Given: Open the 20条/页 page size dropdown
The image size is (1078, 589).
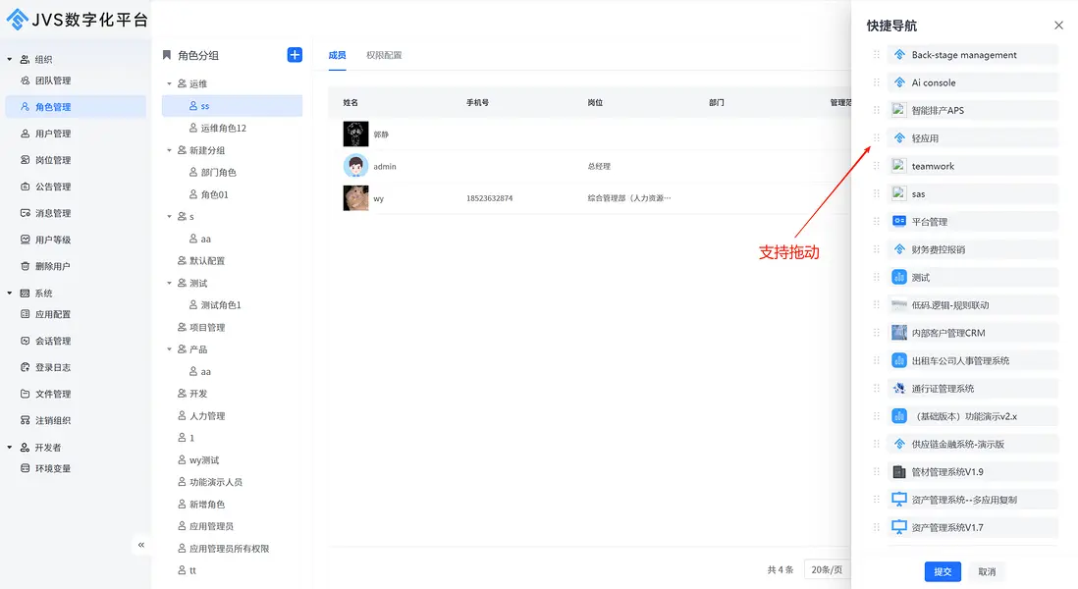Looking at the screenshot, I should pos(828,569).
